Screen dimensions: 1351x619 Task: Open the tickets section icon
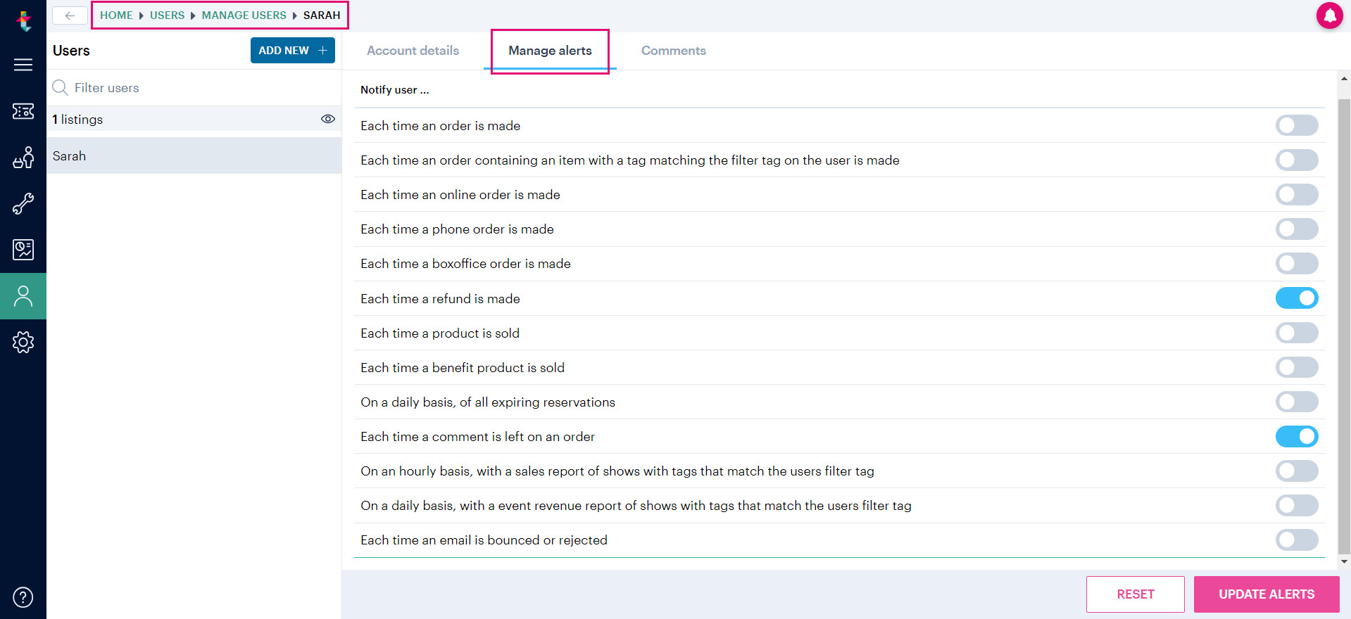click(x=23, y=111)
